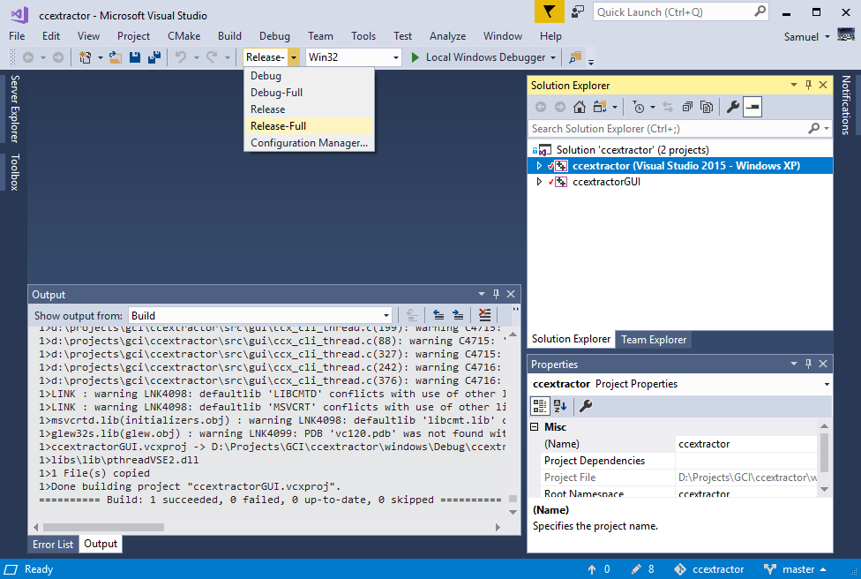Switch to the Team Explorer tab
The width and height of the screenshot is (861, 579).
[654, 340]
